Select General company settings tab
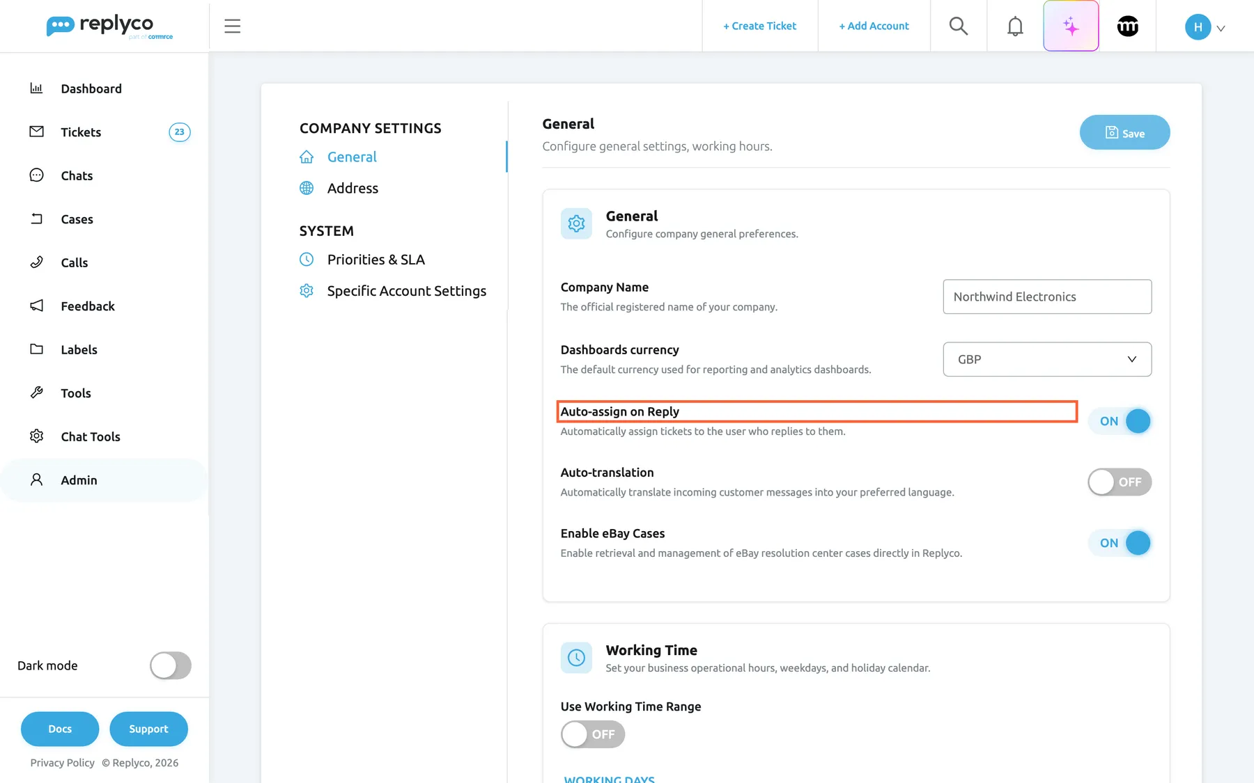The image size is (1254, 783). coord(352,157)
